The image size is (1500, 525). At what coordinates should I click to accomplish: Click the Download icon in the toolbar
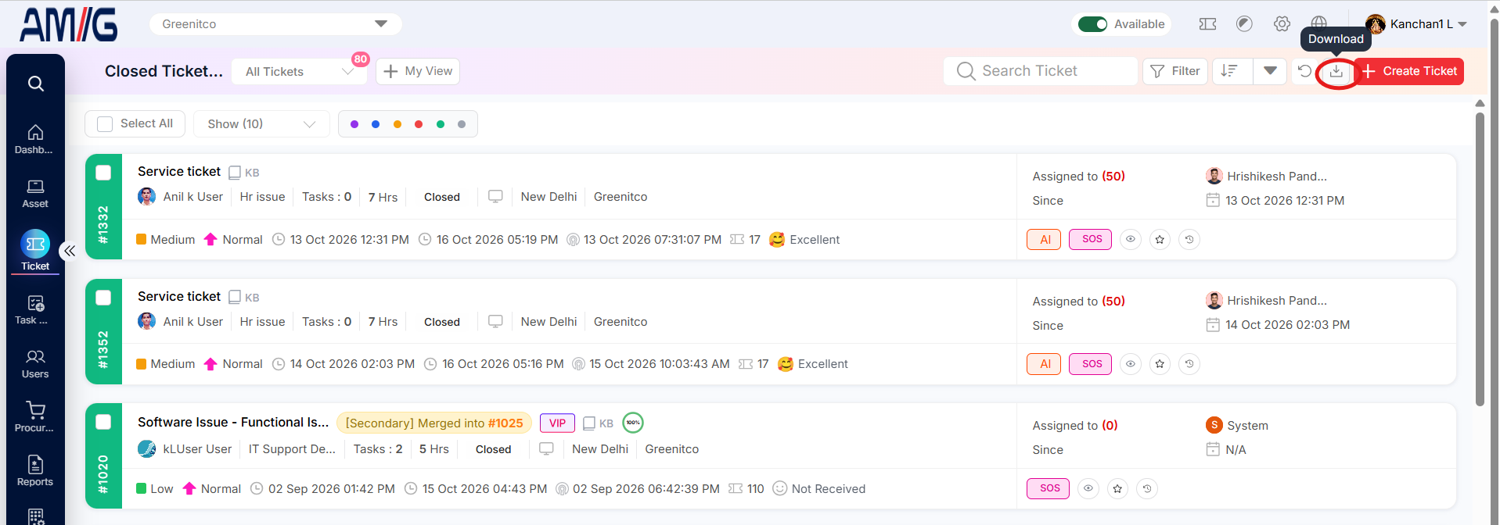pos(1336,71)
